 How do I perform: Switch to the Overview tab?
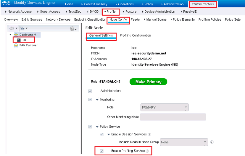pos(11,20)
